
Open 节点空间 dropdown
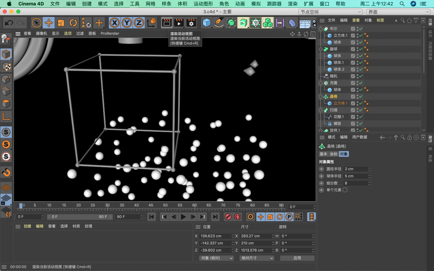pos(331,12)
